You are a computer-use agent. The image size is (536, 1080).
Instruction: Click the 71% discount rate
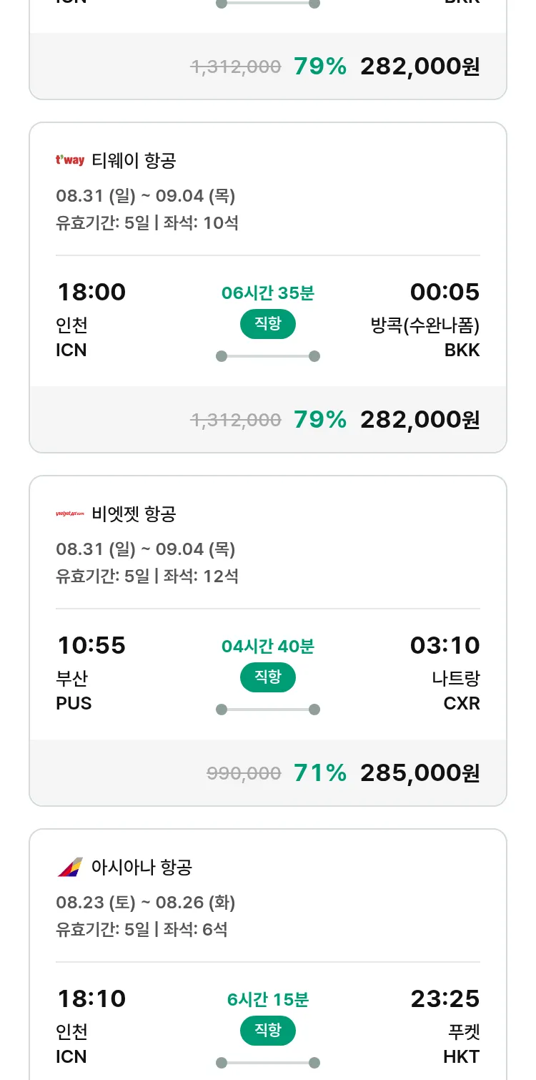tap(319, 772)
